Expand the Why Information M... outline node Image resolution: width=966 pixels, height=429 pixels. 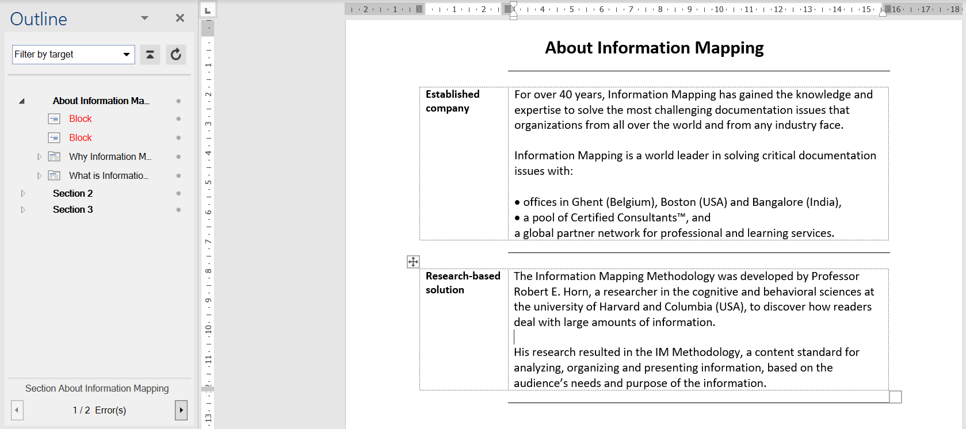pos(39,156)
